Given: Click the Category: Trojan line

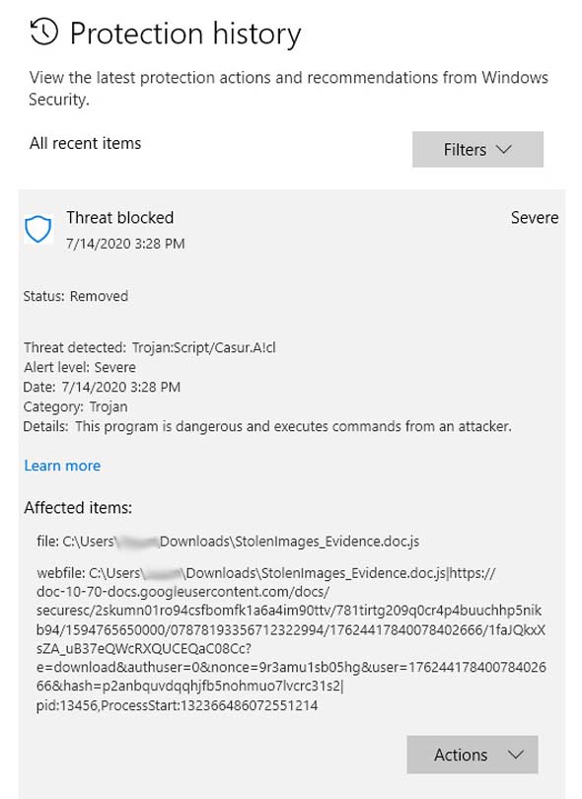Looking at the screenshot, I should [75, 406].
